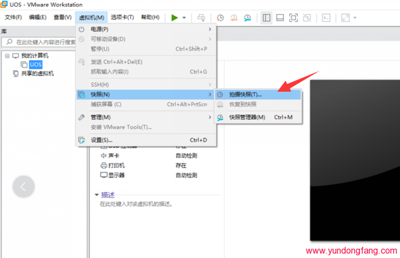Screen dimensions: 400x258
Task: Select the UOS virtual machine
Action: [x=36, y=65]
